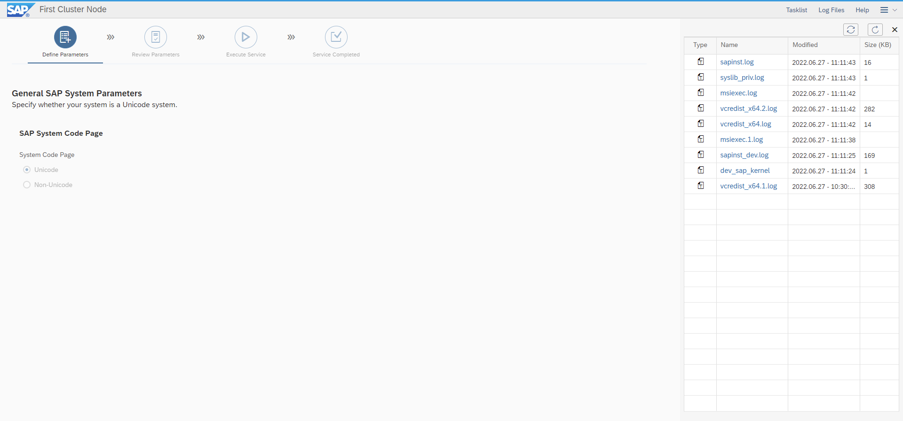Open the vcredist_x64.2.log file link
903x421 pixels.
pyautogui.click(x=748, y=109)
